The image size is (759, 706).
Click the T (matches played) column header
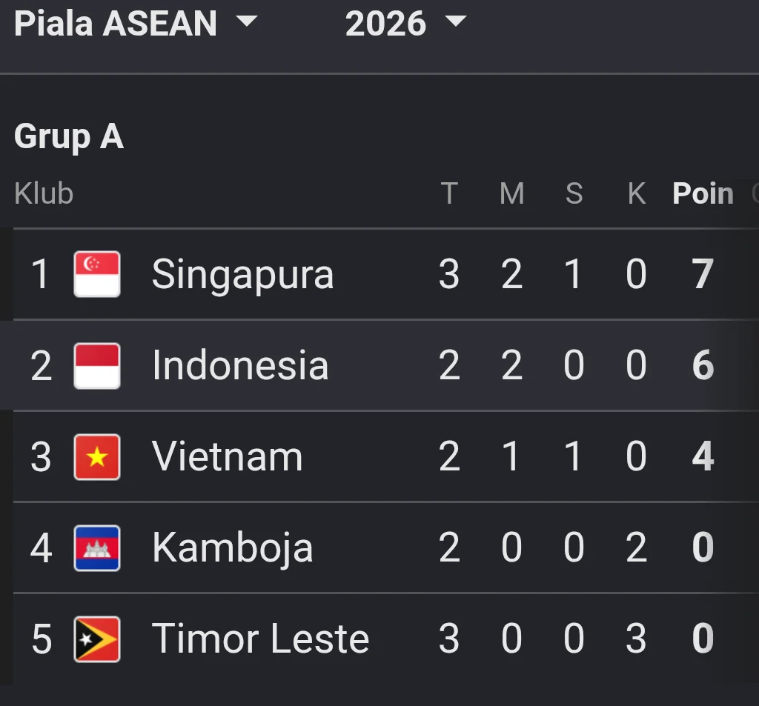click(x=449, y=193)
